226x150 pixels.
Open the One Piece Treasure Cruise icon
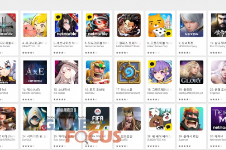click(x=129, y=25)
